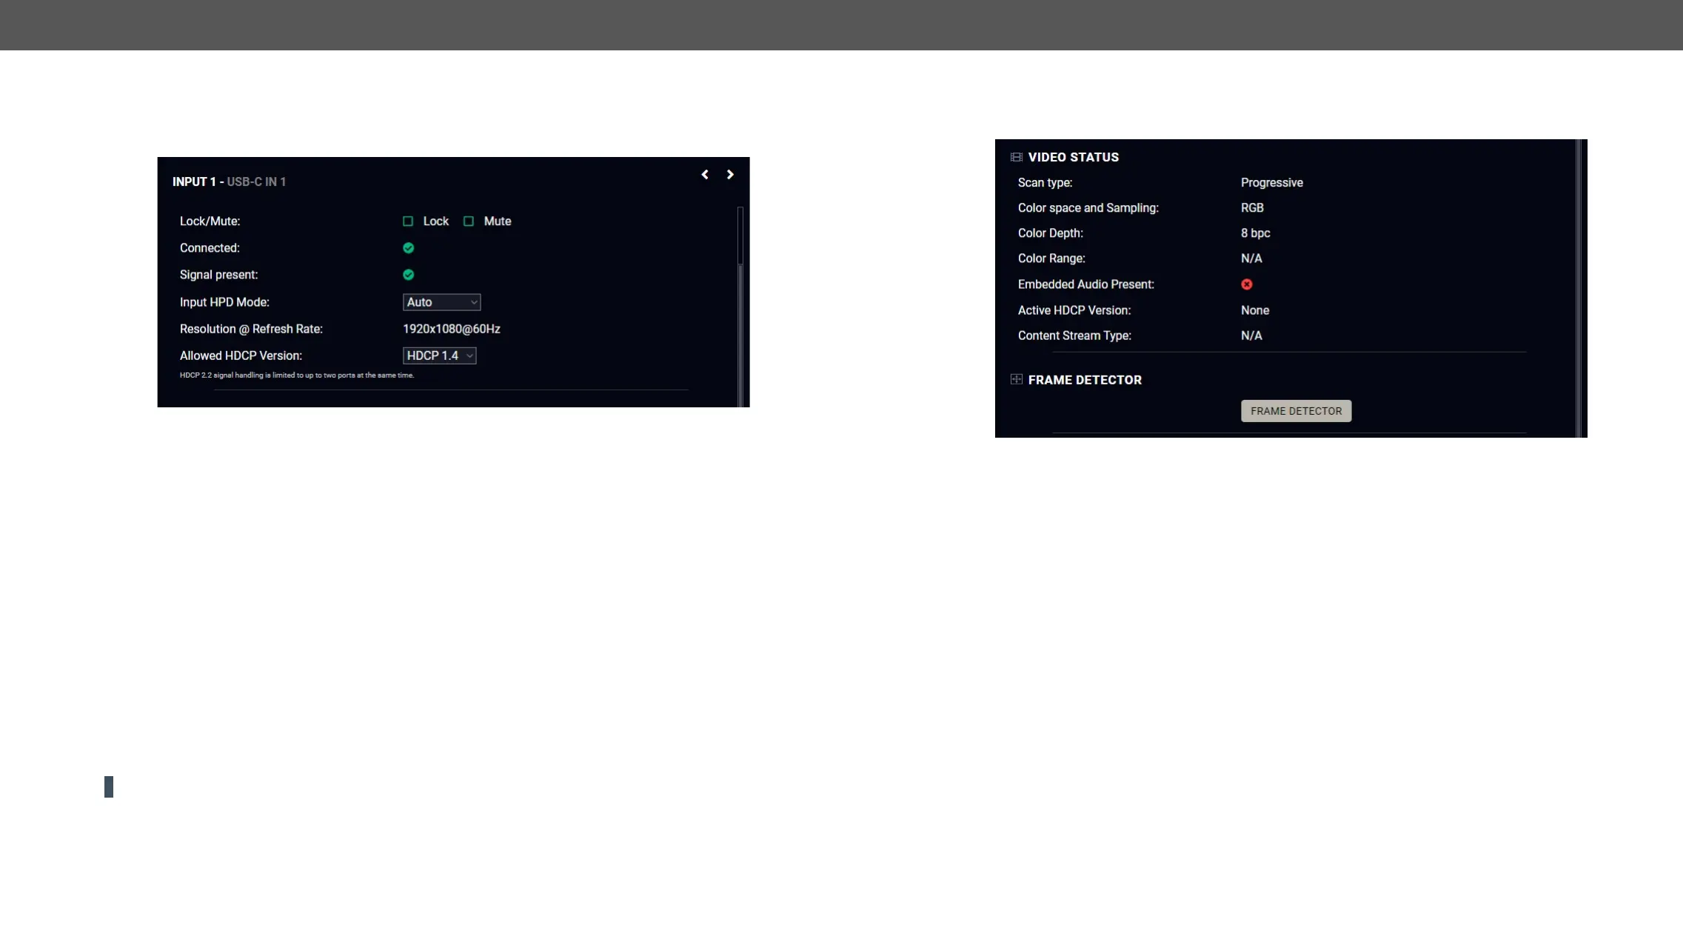Click the Content Stream Type N/A value
This screenshot has width=1683, height=945.
(1252, 335)
